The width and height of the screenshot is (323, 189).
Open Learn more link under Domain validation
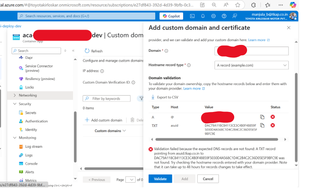tap(194, 89)
